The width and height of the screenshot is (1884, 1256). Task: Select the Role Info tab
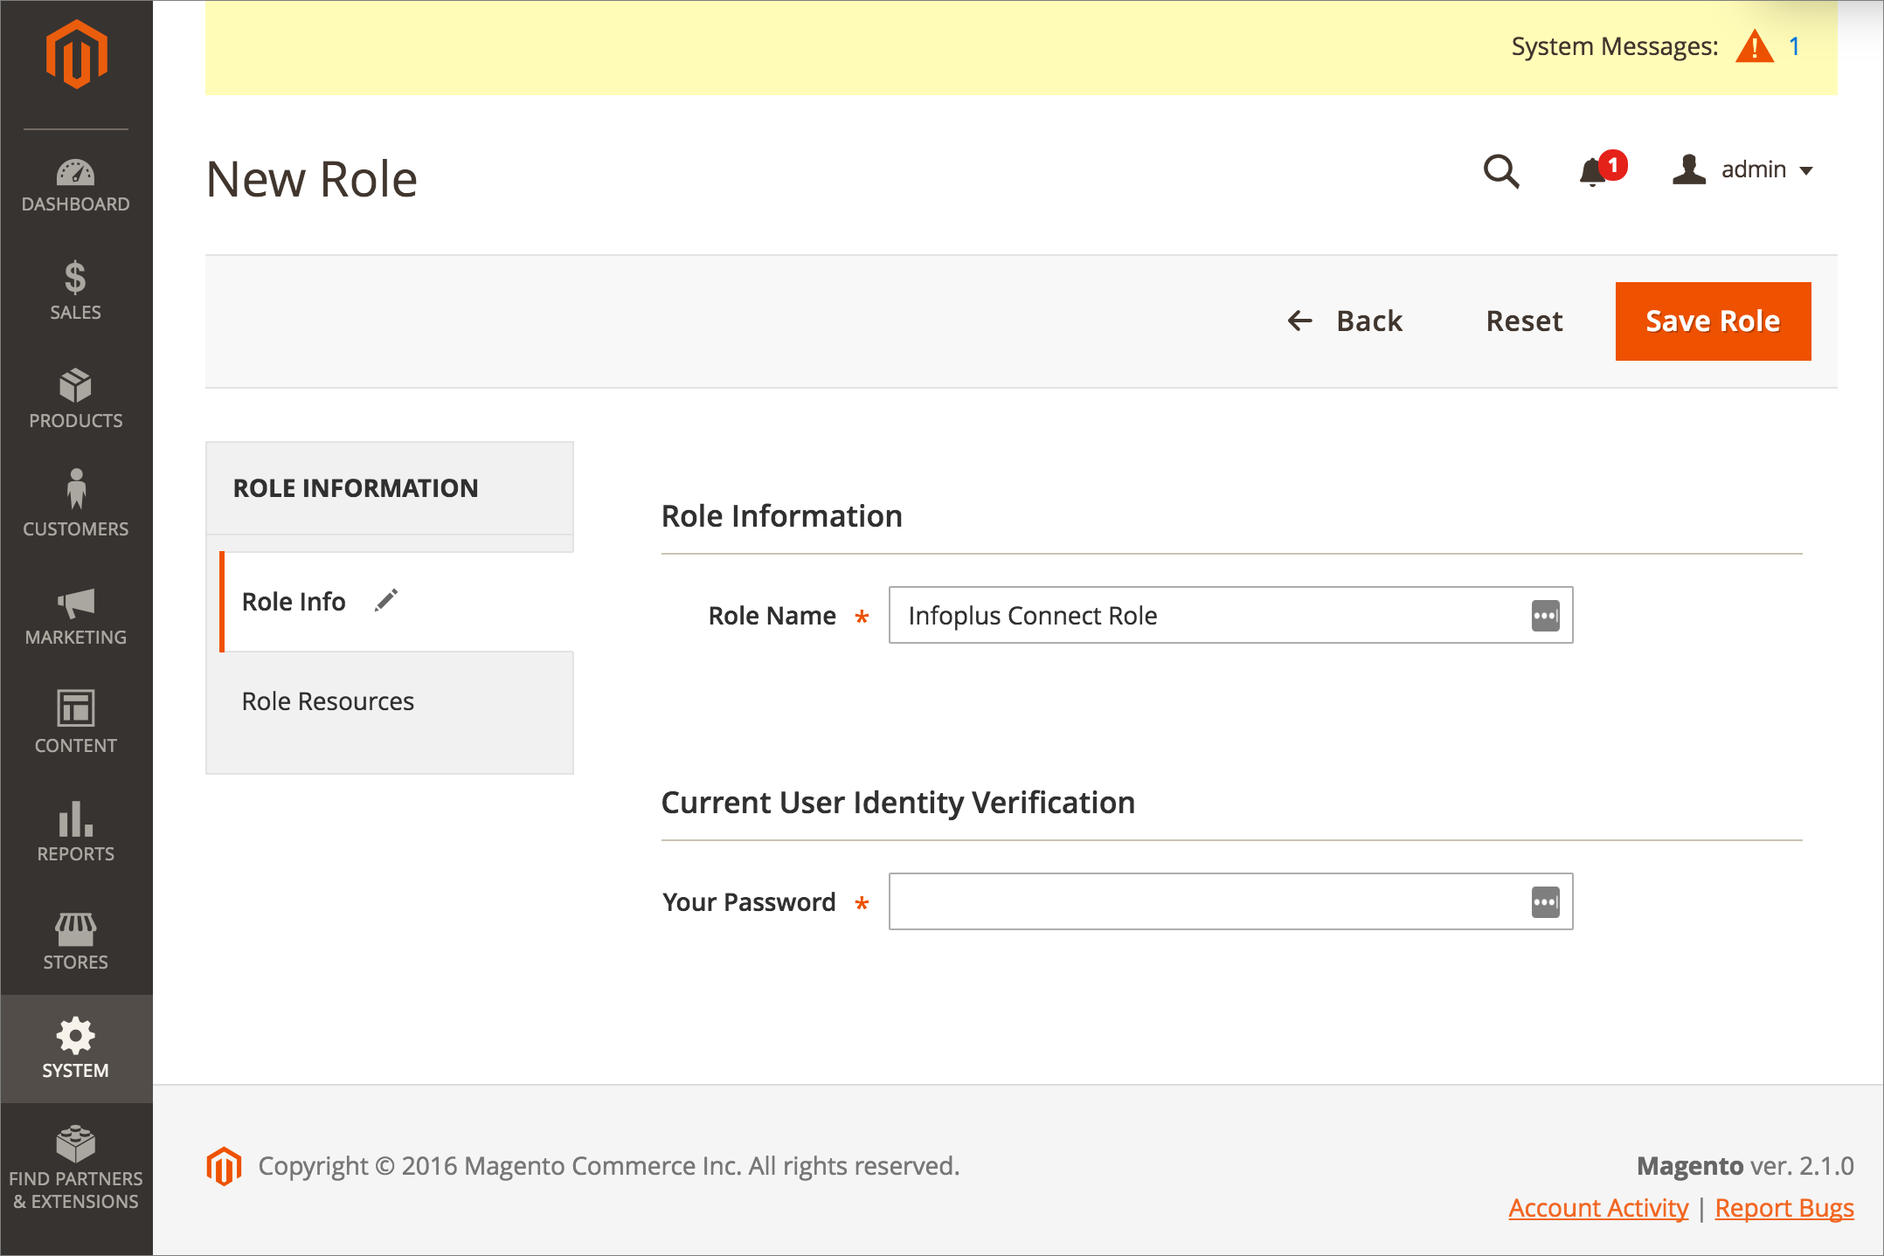[294, 602]
